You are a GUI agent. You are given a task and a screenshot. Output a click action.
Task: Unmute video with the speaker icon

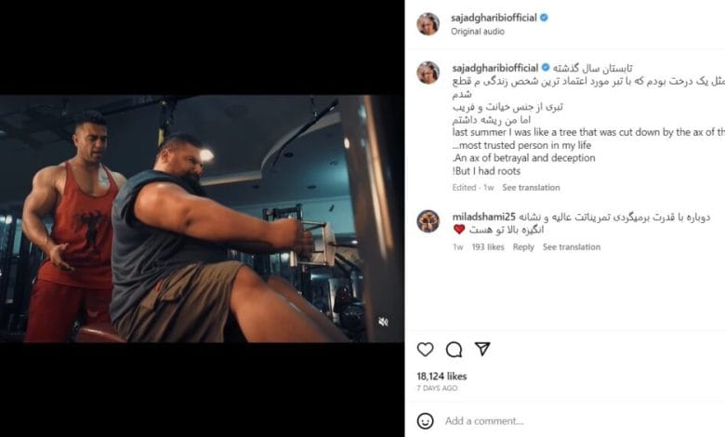pos(383,322)
